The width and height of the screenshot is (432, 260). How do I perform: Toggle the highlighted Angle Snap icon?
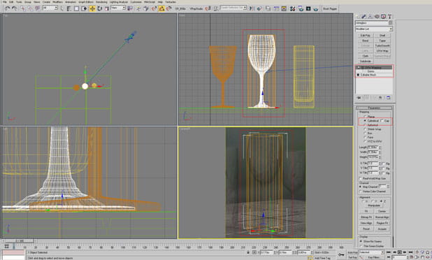coord(161,8)
